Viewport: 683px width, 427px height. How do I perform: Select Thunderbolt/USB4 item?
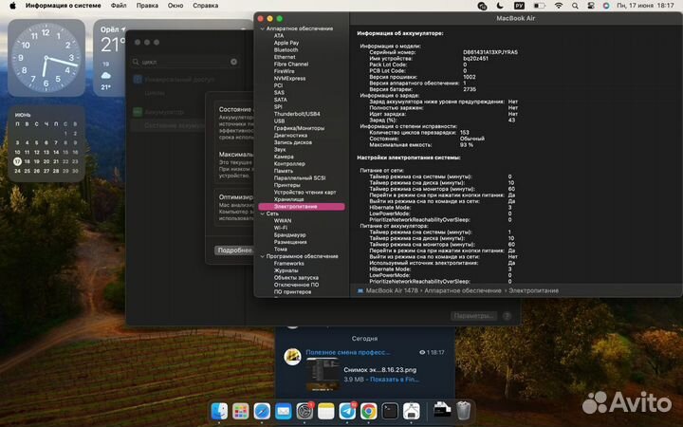tap(297, 114)
